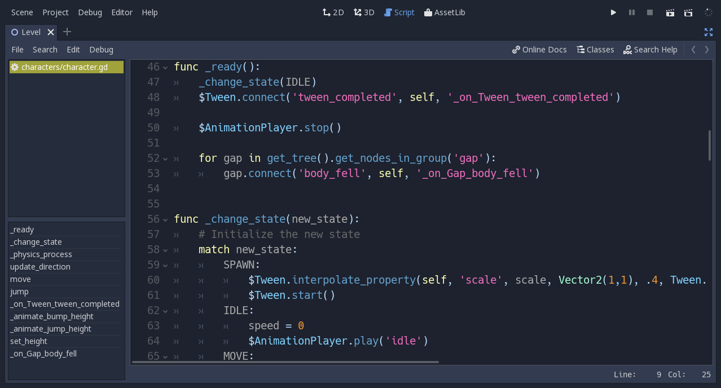Jump to _ready in method list
This screenshot has height=388, width=721.
pyautogui.click(x=65, y=230)
